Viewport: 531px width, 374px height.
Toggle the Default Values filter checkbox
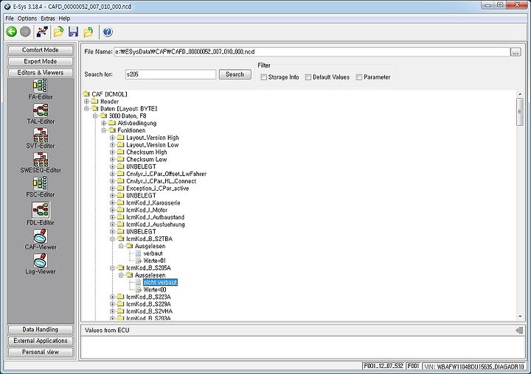coord(308,77)
